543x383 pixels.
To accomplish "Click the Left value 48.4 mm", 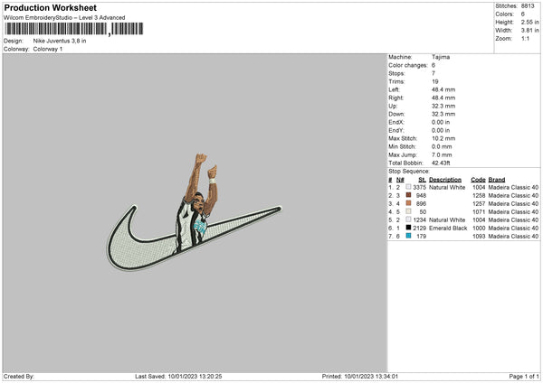I will tap(443, 89).
